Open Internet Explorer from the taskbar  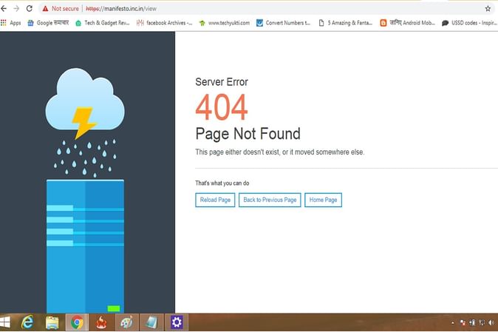[x=27, y=322]
